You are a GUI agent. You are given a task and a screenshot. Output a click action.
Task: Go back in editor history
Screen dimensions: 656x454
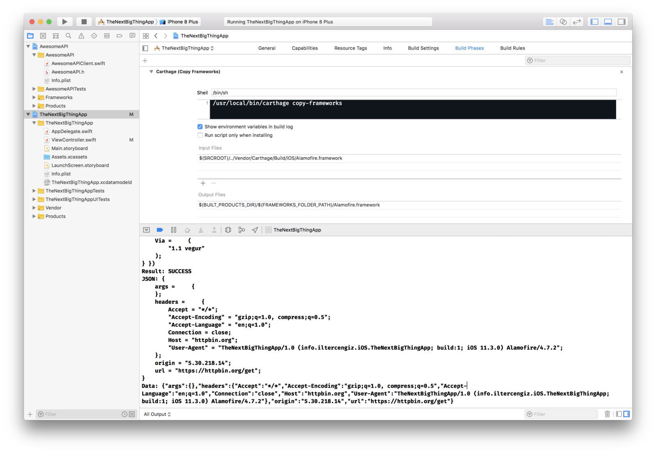click(156, 36)
